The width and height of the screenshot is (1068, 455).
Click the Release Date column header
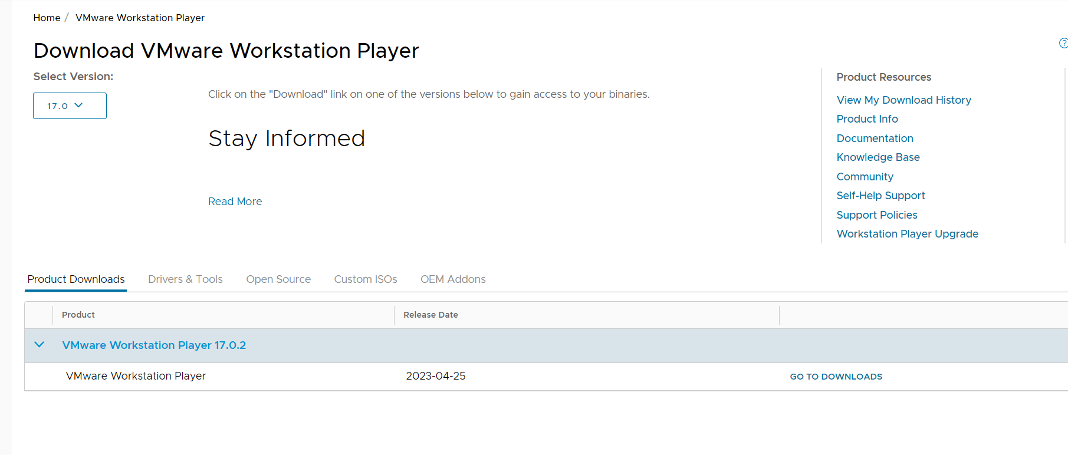431,315
